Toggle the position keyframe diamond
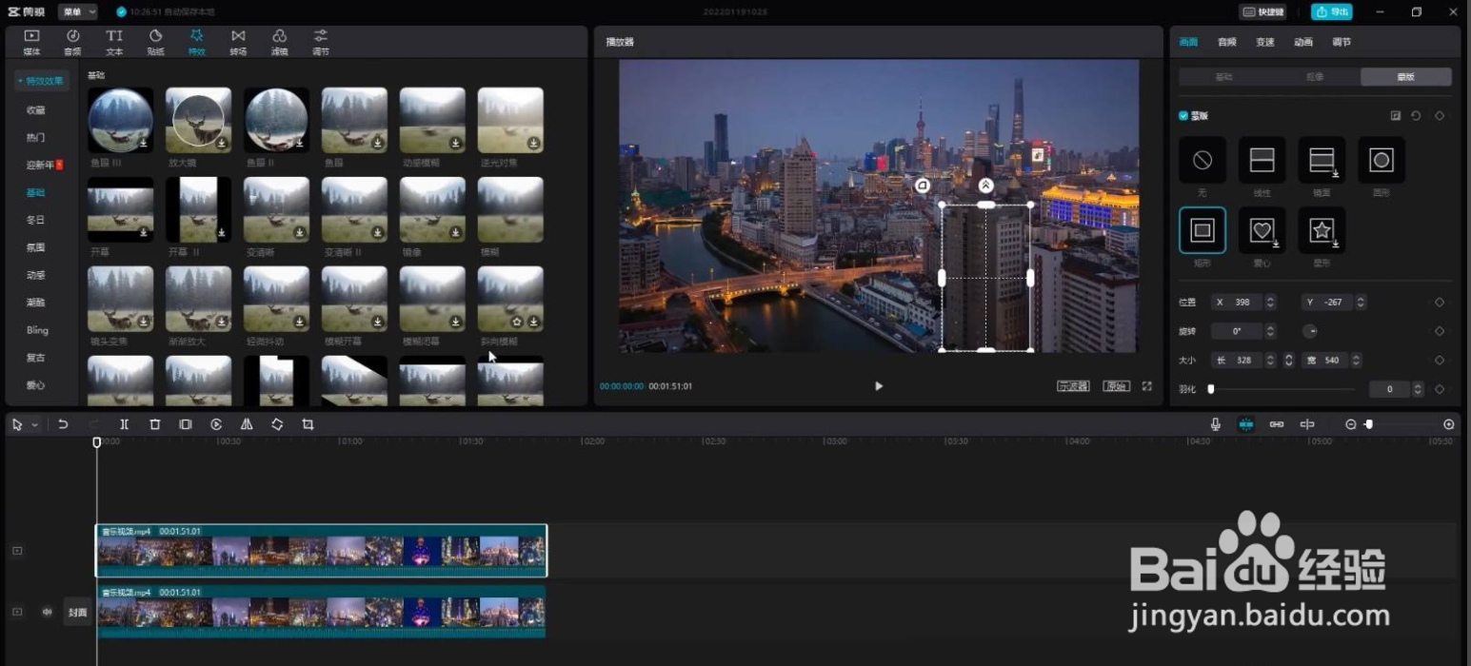1471x666 pixels. 1440,303
